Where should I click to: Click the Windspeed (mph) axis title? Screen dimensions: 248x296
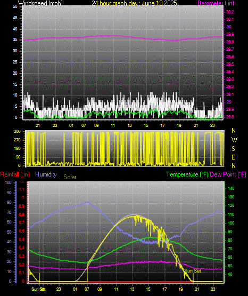coord(40,3)
